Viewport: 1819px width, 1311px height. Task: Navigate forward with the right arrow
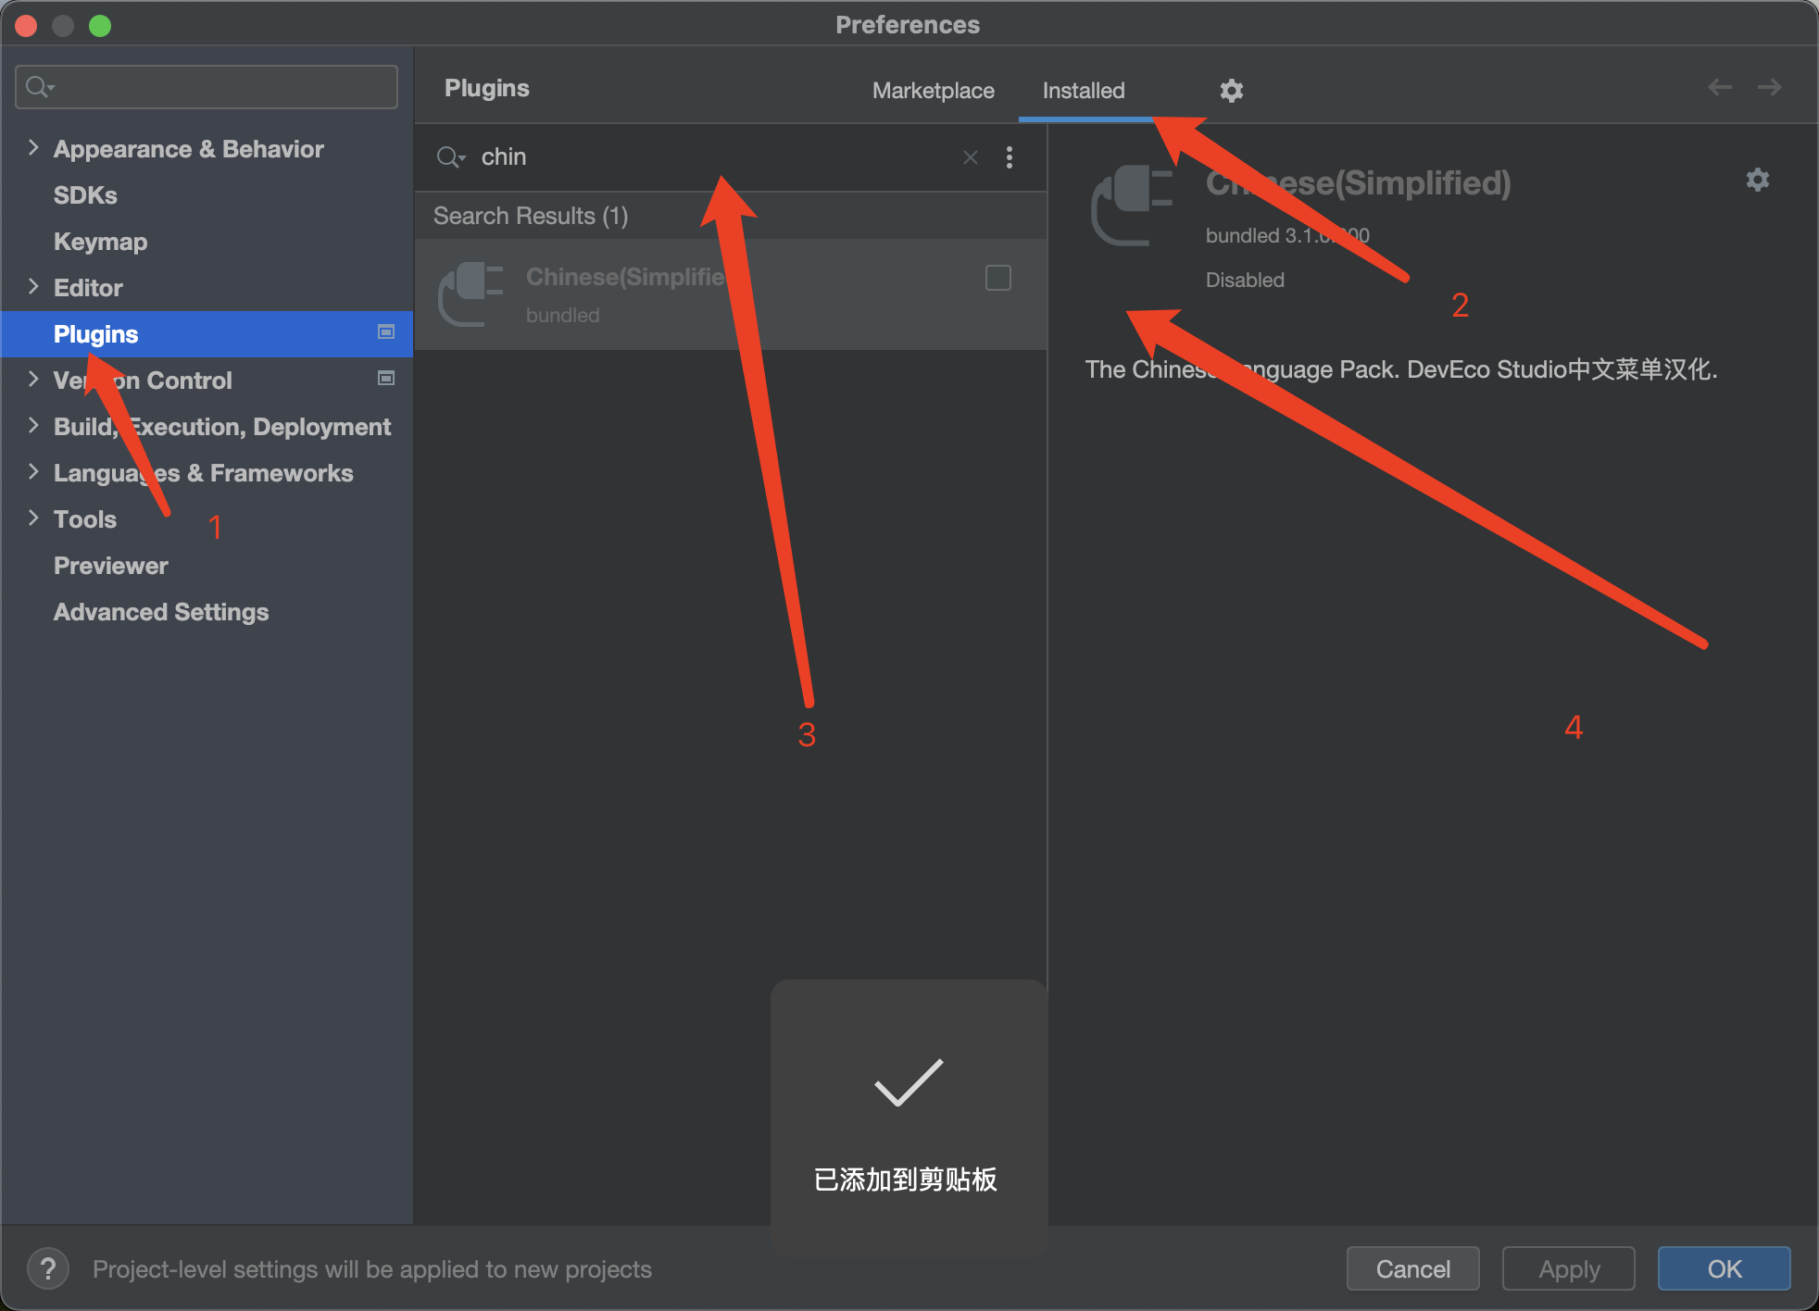coord(1770,87)
